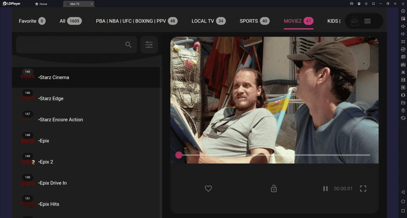407x218 pixels.
Task: Collapse LDPlayer sidebar with double arrow
Action: point(403,4)
